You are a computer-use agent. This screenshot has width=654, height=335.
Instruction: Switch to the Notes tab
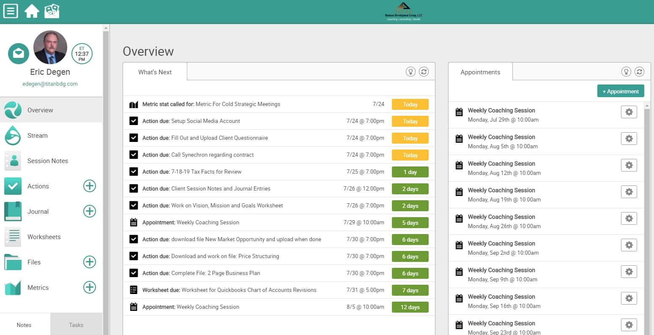pyautogui.click(x=24, y=324)
